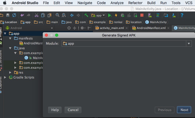Collapse the first com.example package

click(x=15, y=53)
